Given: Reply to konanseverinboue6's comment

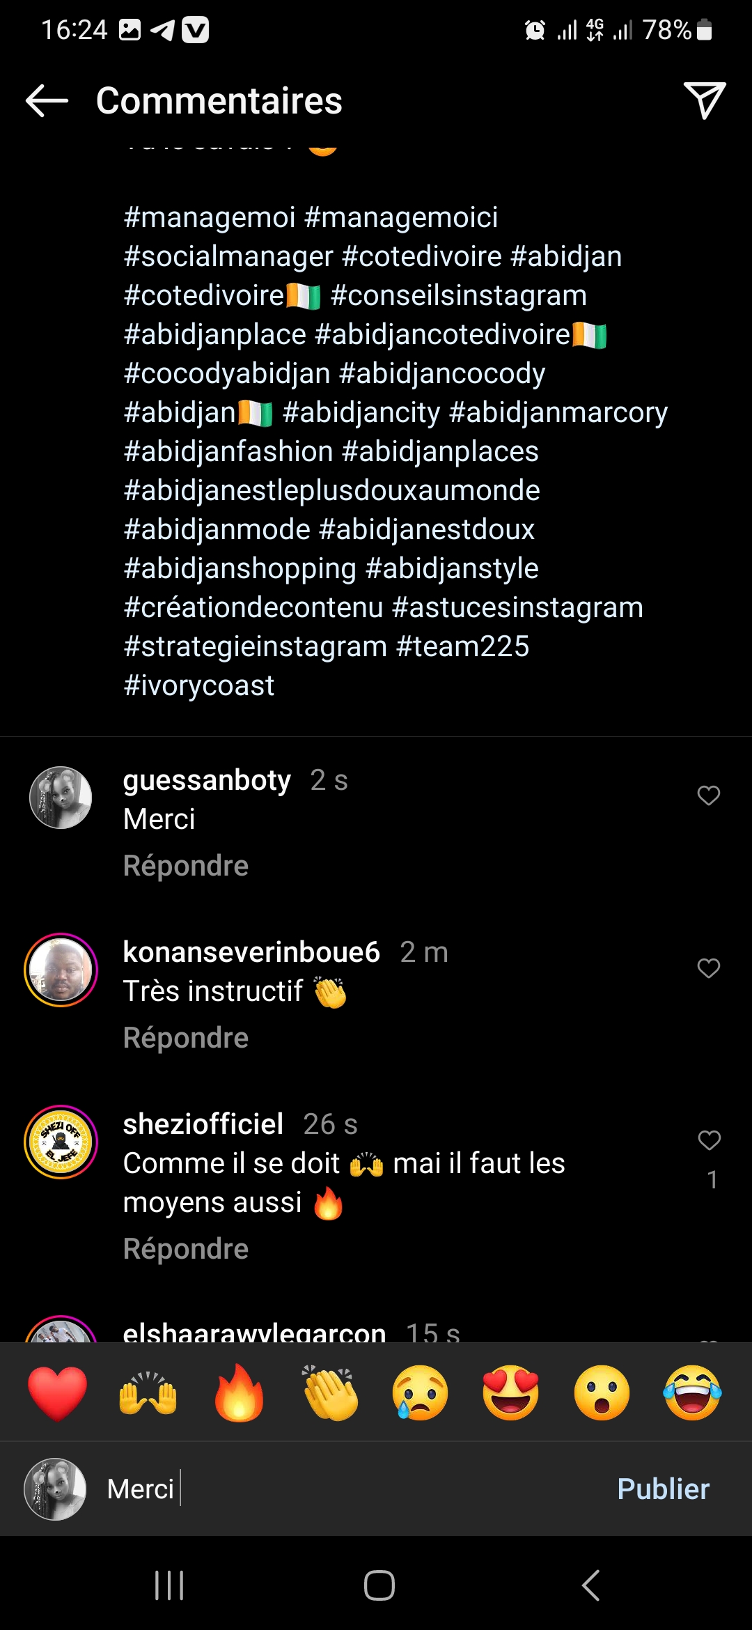Looking at the screenshot, I should click(x=186, y=1038).
